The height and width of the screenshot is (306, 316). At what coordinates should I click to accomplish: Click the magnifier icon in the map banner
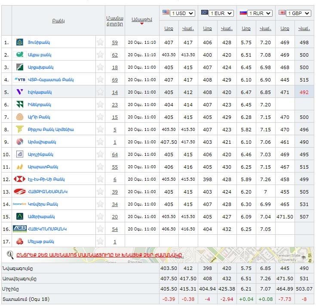tap(10, 254)
